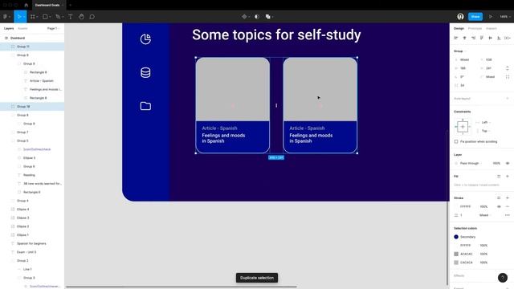The image size is (514, 289).
Task: Click the ACACAC selection color swatch
Action: 456,254
